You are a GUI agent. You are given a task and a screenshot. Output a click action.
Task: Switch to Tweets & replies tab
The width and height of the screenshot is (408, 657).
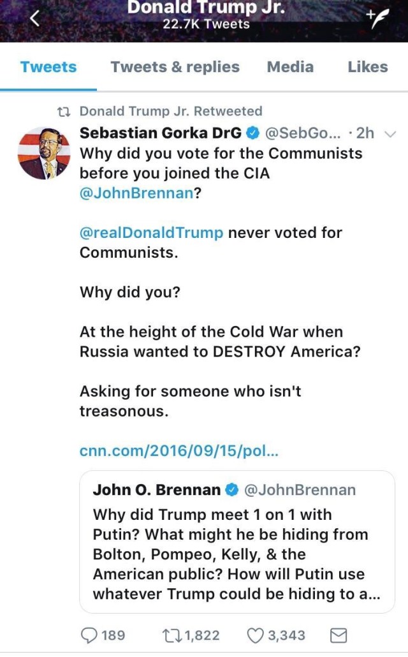coord(175,67)
